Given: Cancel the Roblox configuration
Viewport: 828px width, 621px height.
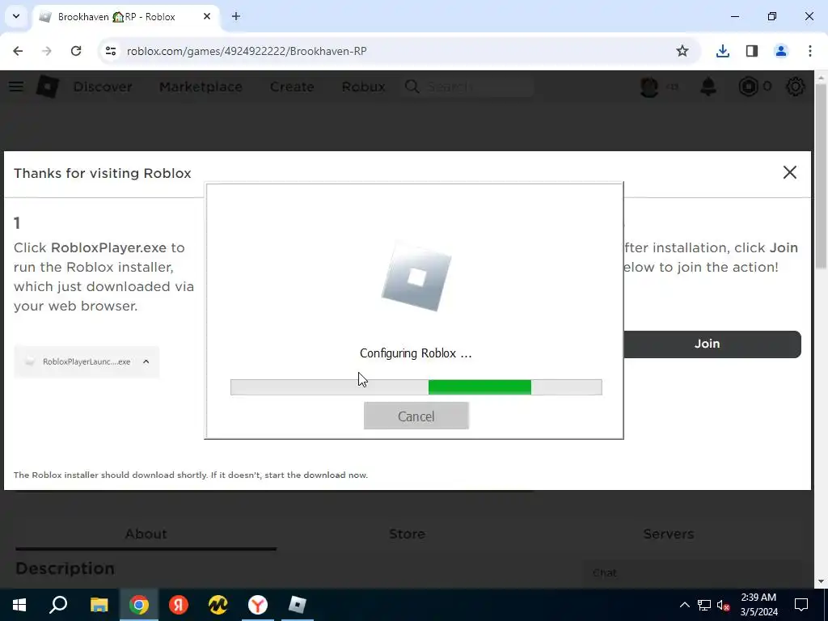Looking at the screenshot, I should 416,416.
